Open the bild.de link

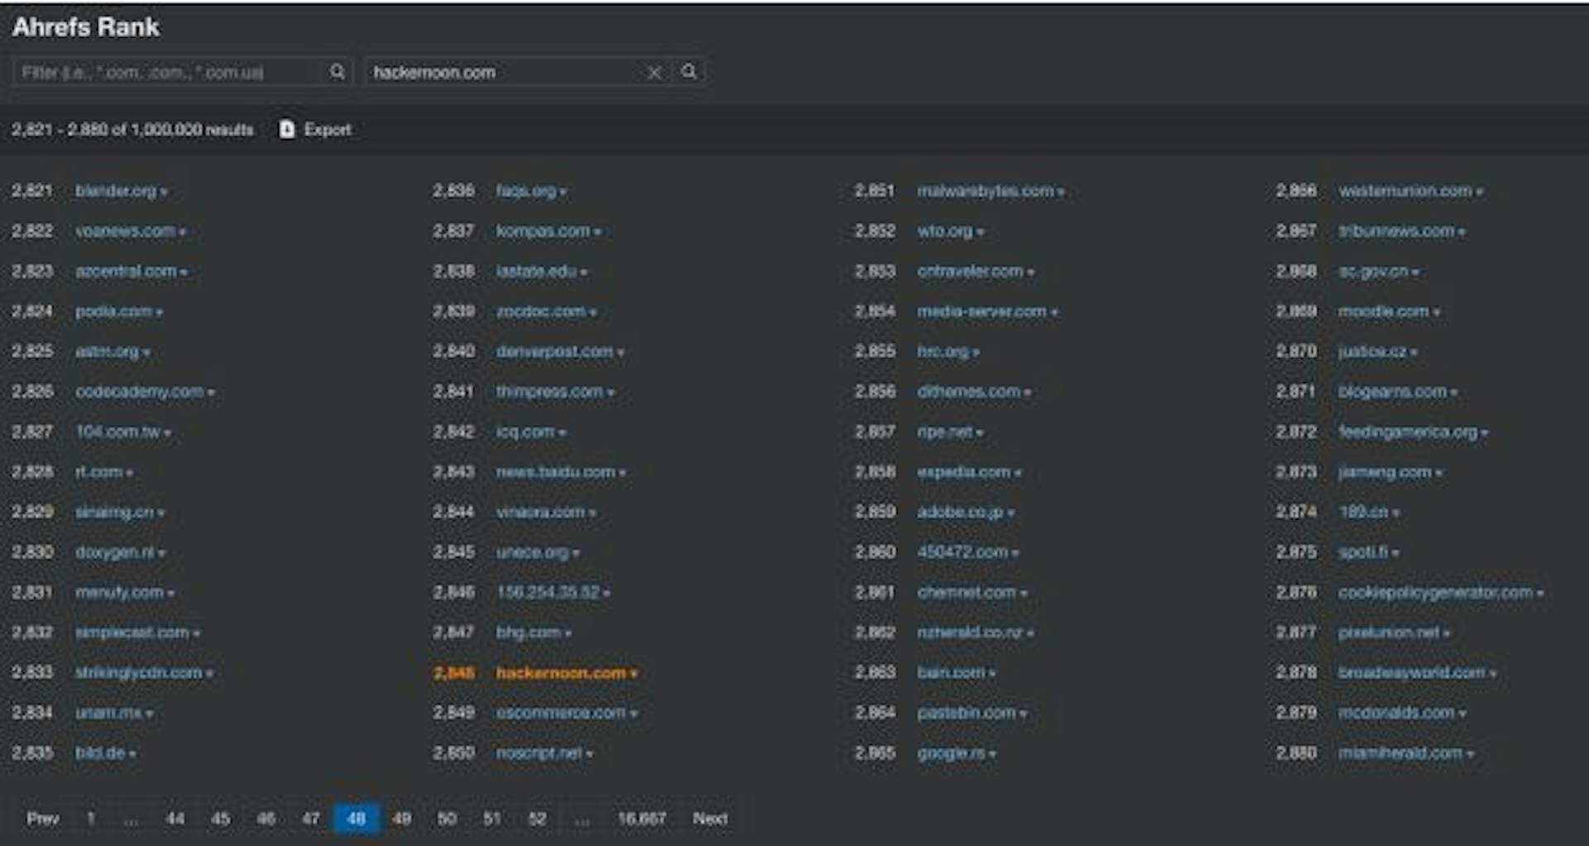(100, 753)
